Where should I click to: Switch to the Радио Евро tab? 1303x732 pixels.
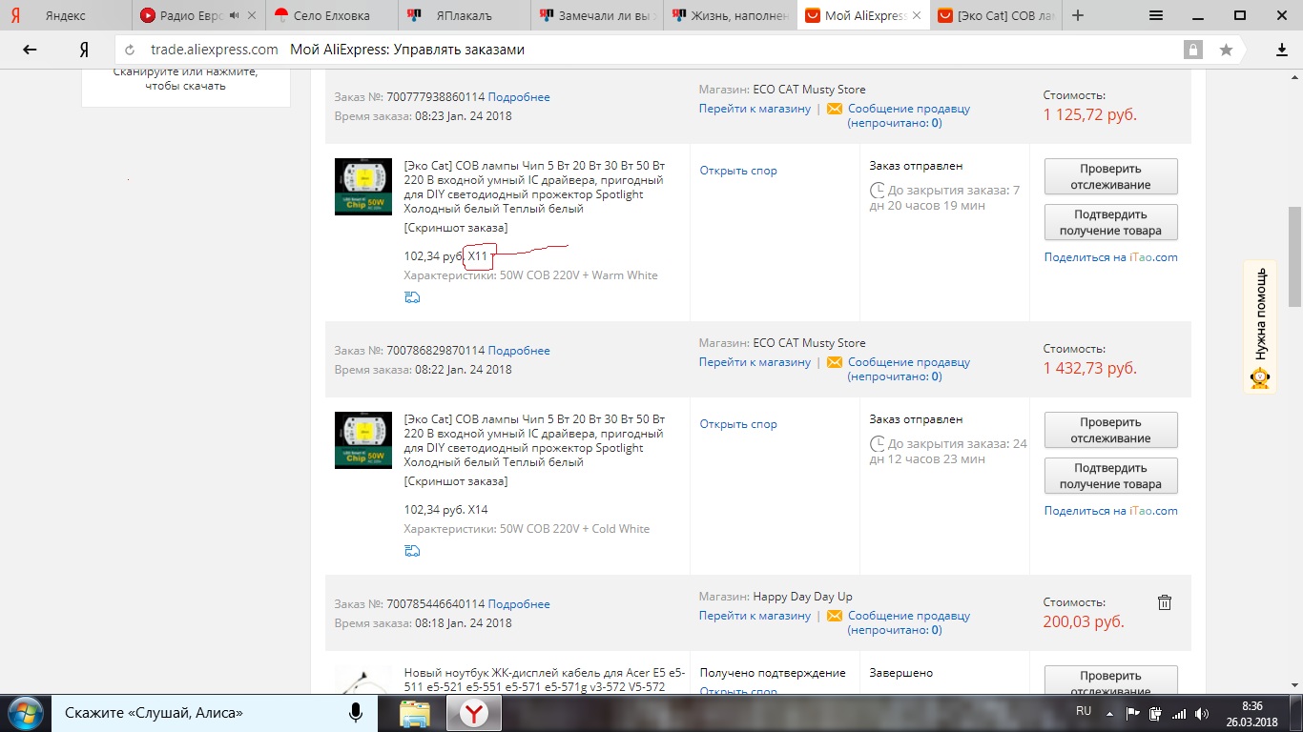(x=197, y=15)
